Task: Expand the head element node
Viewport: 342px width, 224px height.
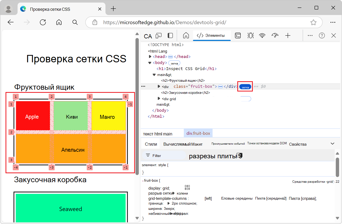Action: pos(150,57)
